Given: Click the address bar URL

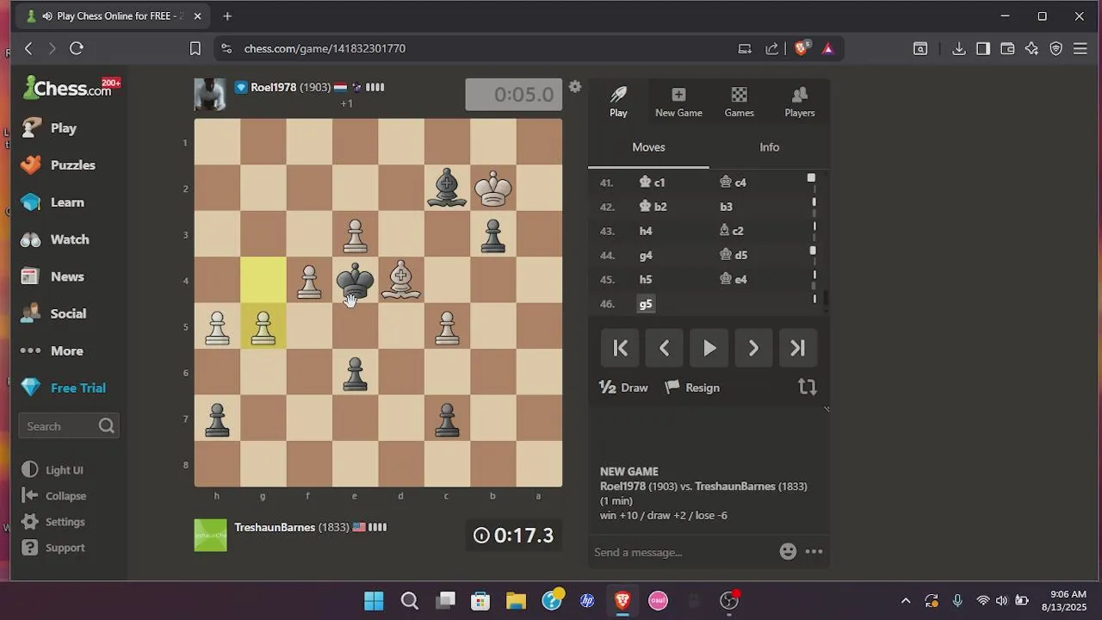Looking at the screenshot, I should [x=325, y=48].
